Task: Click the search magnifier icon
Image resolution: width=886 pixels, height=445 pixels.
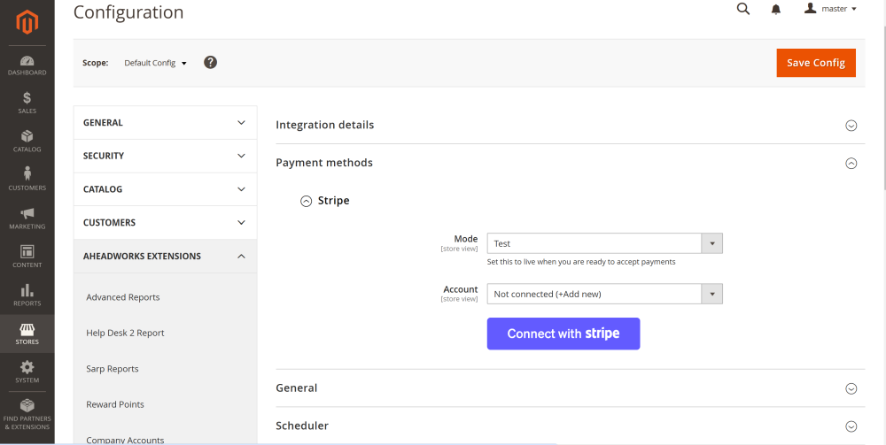Action: coord(743,9)
